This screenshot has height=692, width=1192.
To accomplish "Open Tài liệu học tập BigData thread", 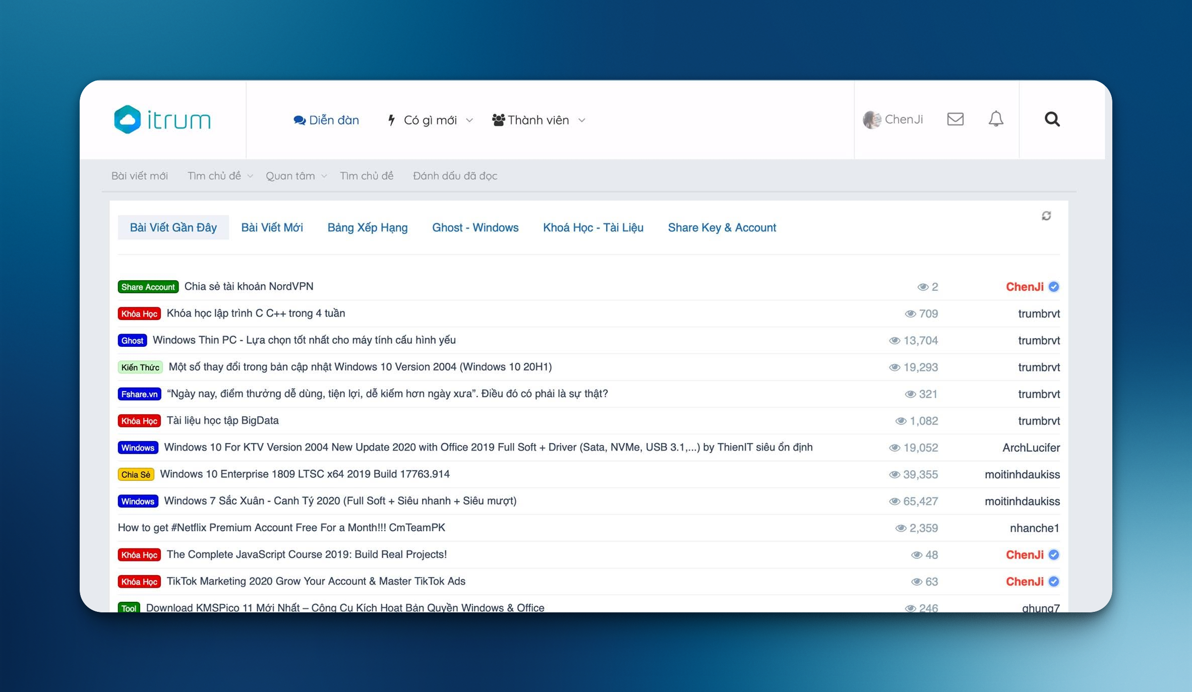I will (222, 420).
